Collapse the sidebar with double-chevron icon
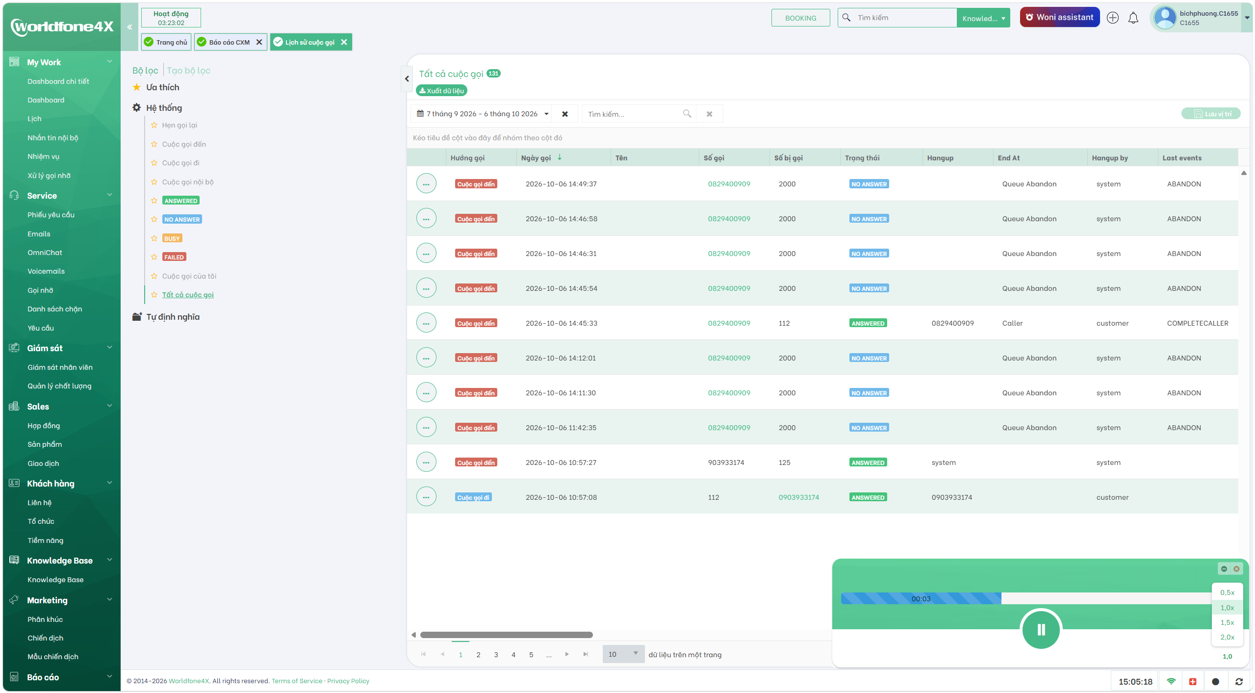Image resolution: width=1255 pixels, height=693 pixels. 129,27
